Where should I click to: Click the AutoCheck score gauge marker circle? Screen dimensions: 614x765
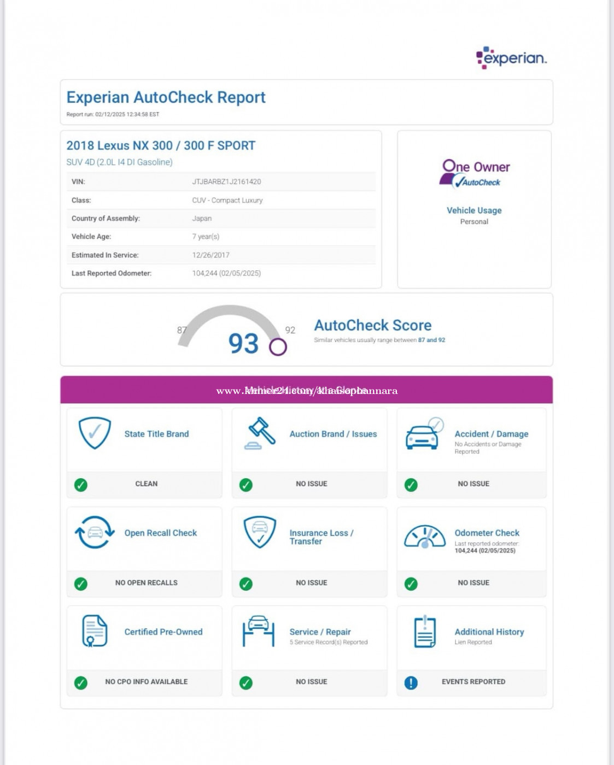click(x=278, y=346)
